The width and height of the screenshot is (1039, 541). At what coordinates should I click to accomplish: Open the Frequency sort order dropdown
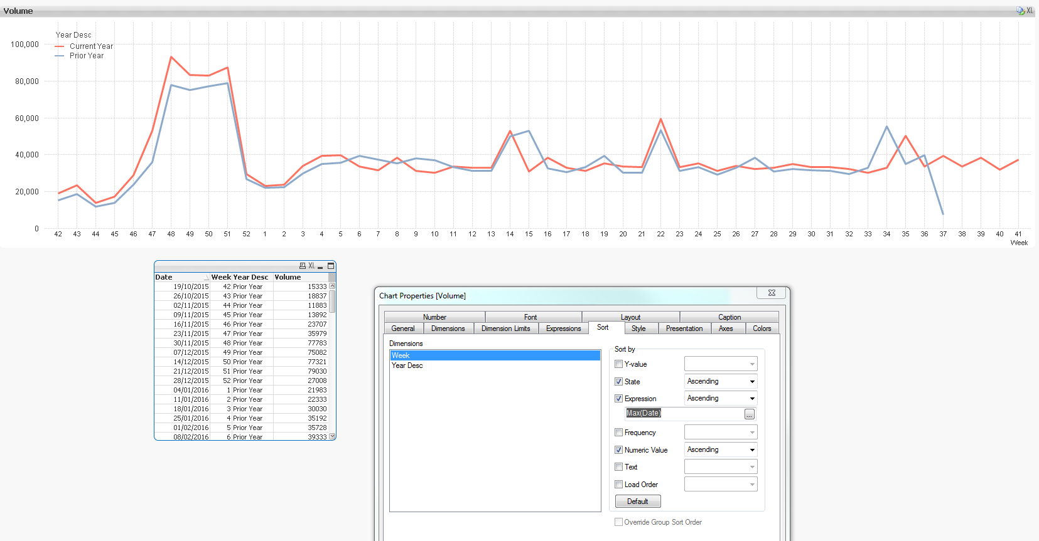pyautogui.click(x=721, y=432)
